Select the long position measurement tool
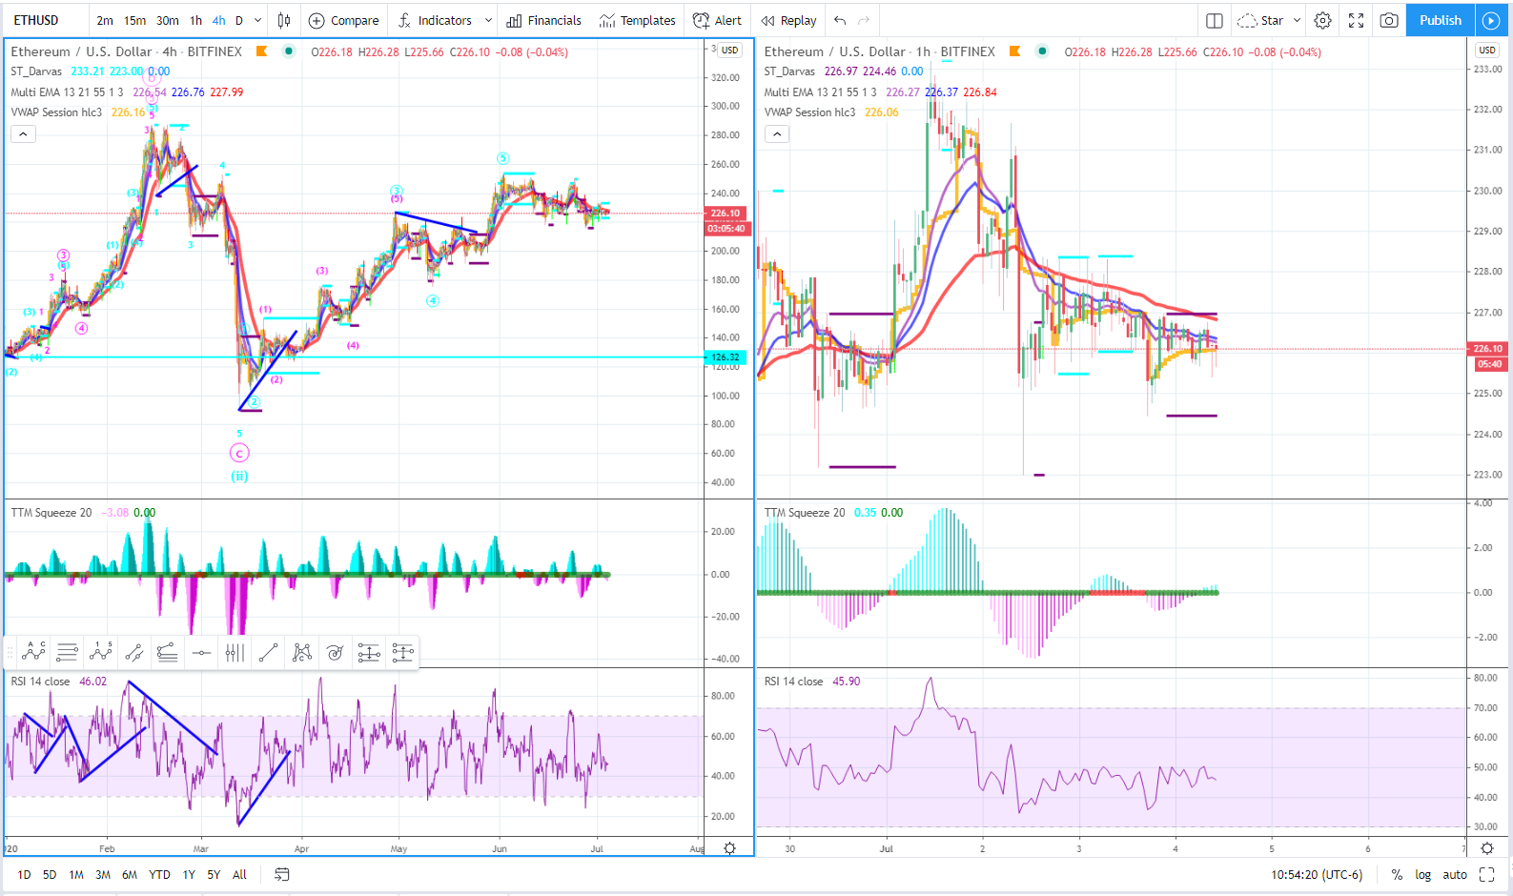Image resolution: width=1513 pixels, height=896 pixels. pyautogui.click(x=369, y=652)
